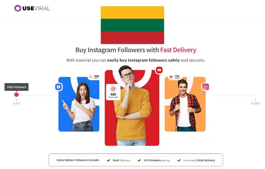Click the 1000 Followers tooltip
This screenshot has height=169, width=265.
click(16, 87)
